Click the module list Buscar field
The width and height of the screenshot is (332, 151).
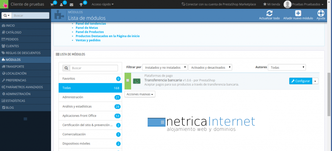pyautogui.click(x=94, y=68)
